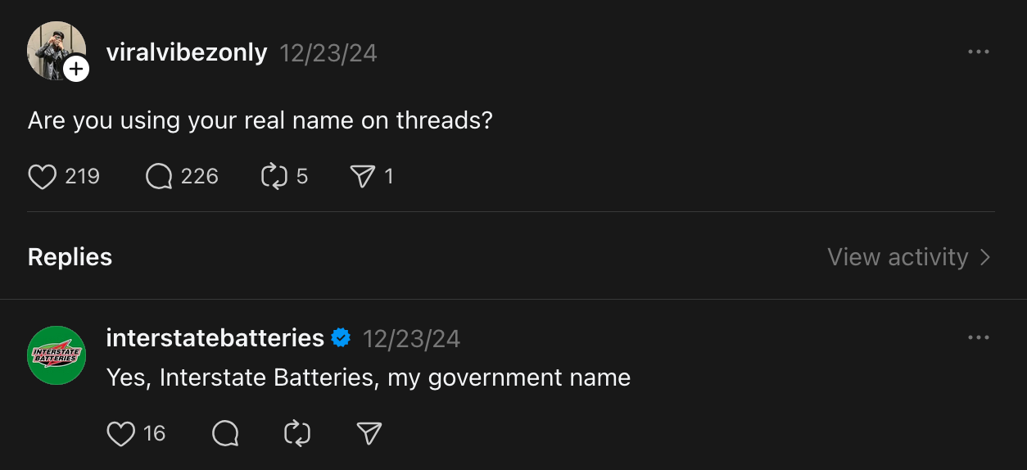The width and height of the screenshot is (1027, 470).
Task: Open more options for viralvibezonly post
Action: (978, 52)
